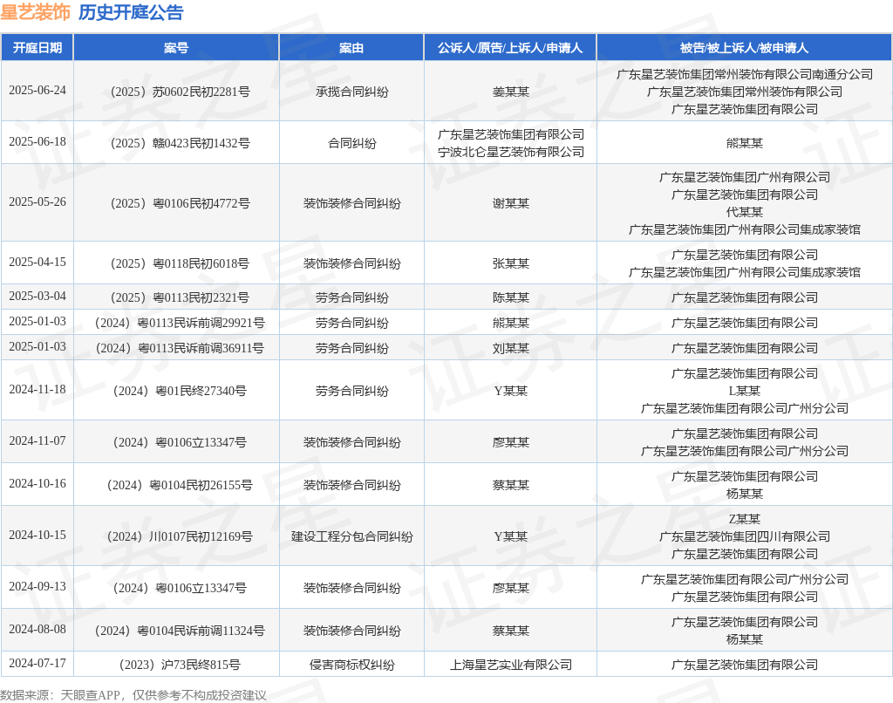Click plaintiff 陈某某
893x703 pixels.
click(x=510, y=297)
